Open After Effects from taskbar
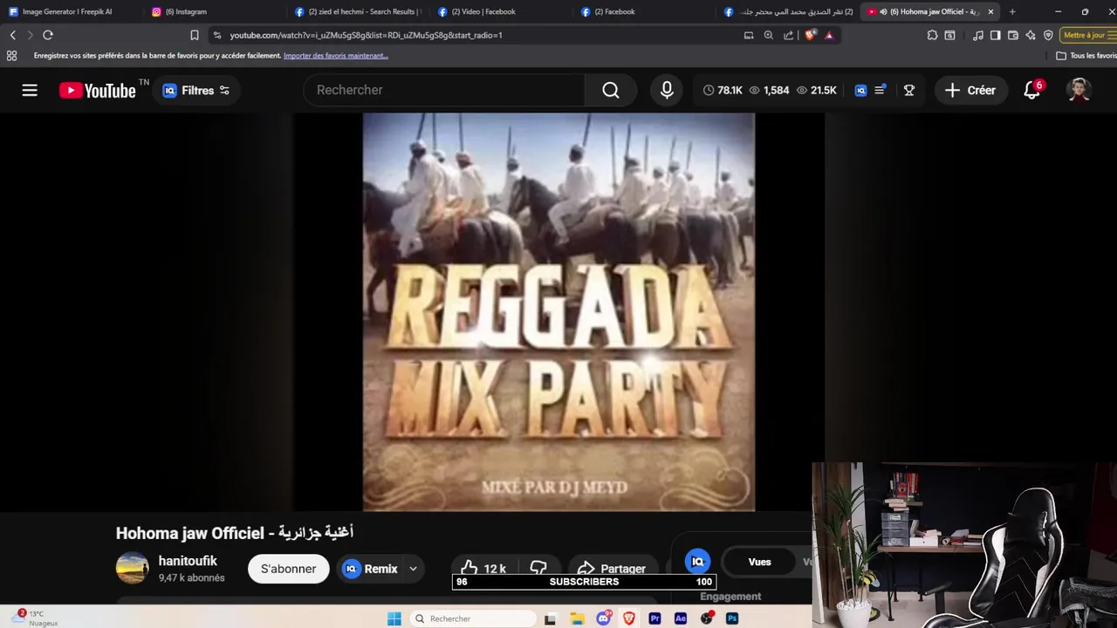Screen dimensions: 1117x628 coord(681,618)
